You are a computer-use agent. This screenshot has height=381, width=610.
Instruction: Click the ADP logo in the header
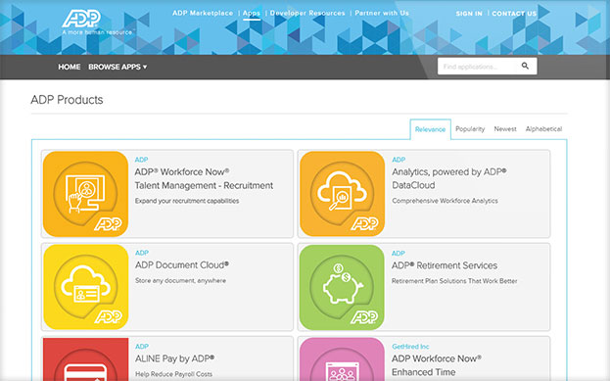pos(81,19)
